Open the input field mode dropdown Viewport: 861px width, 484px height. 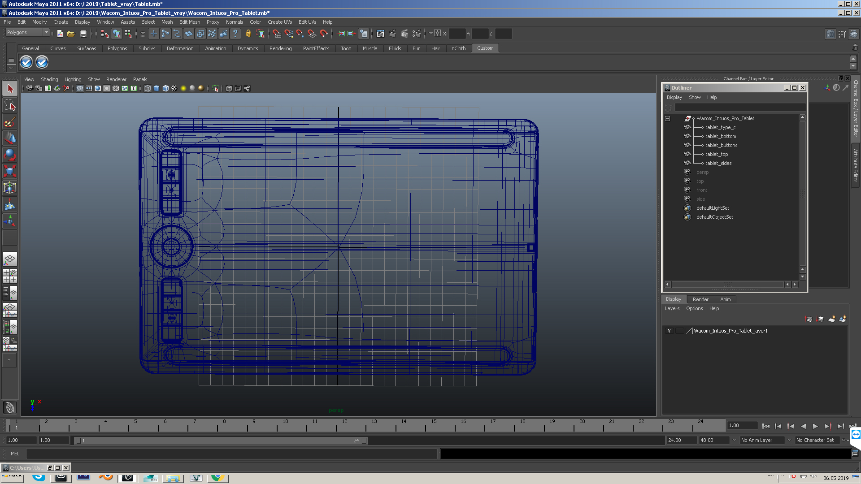tap(430, 33)
